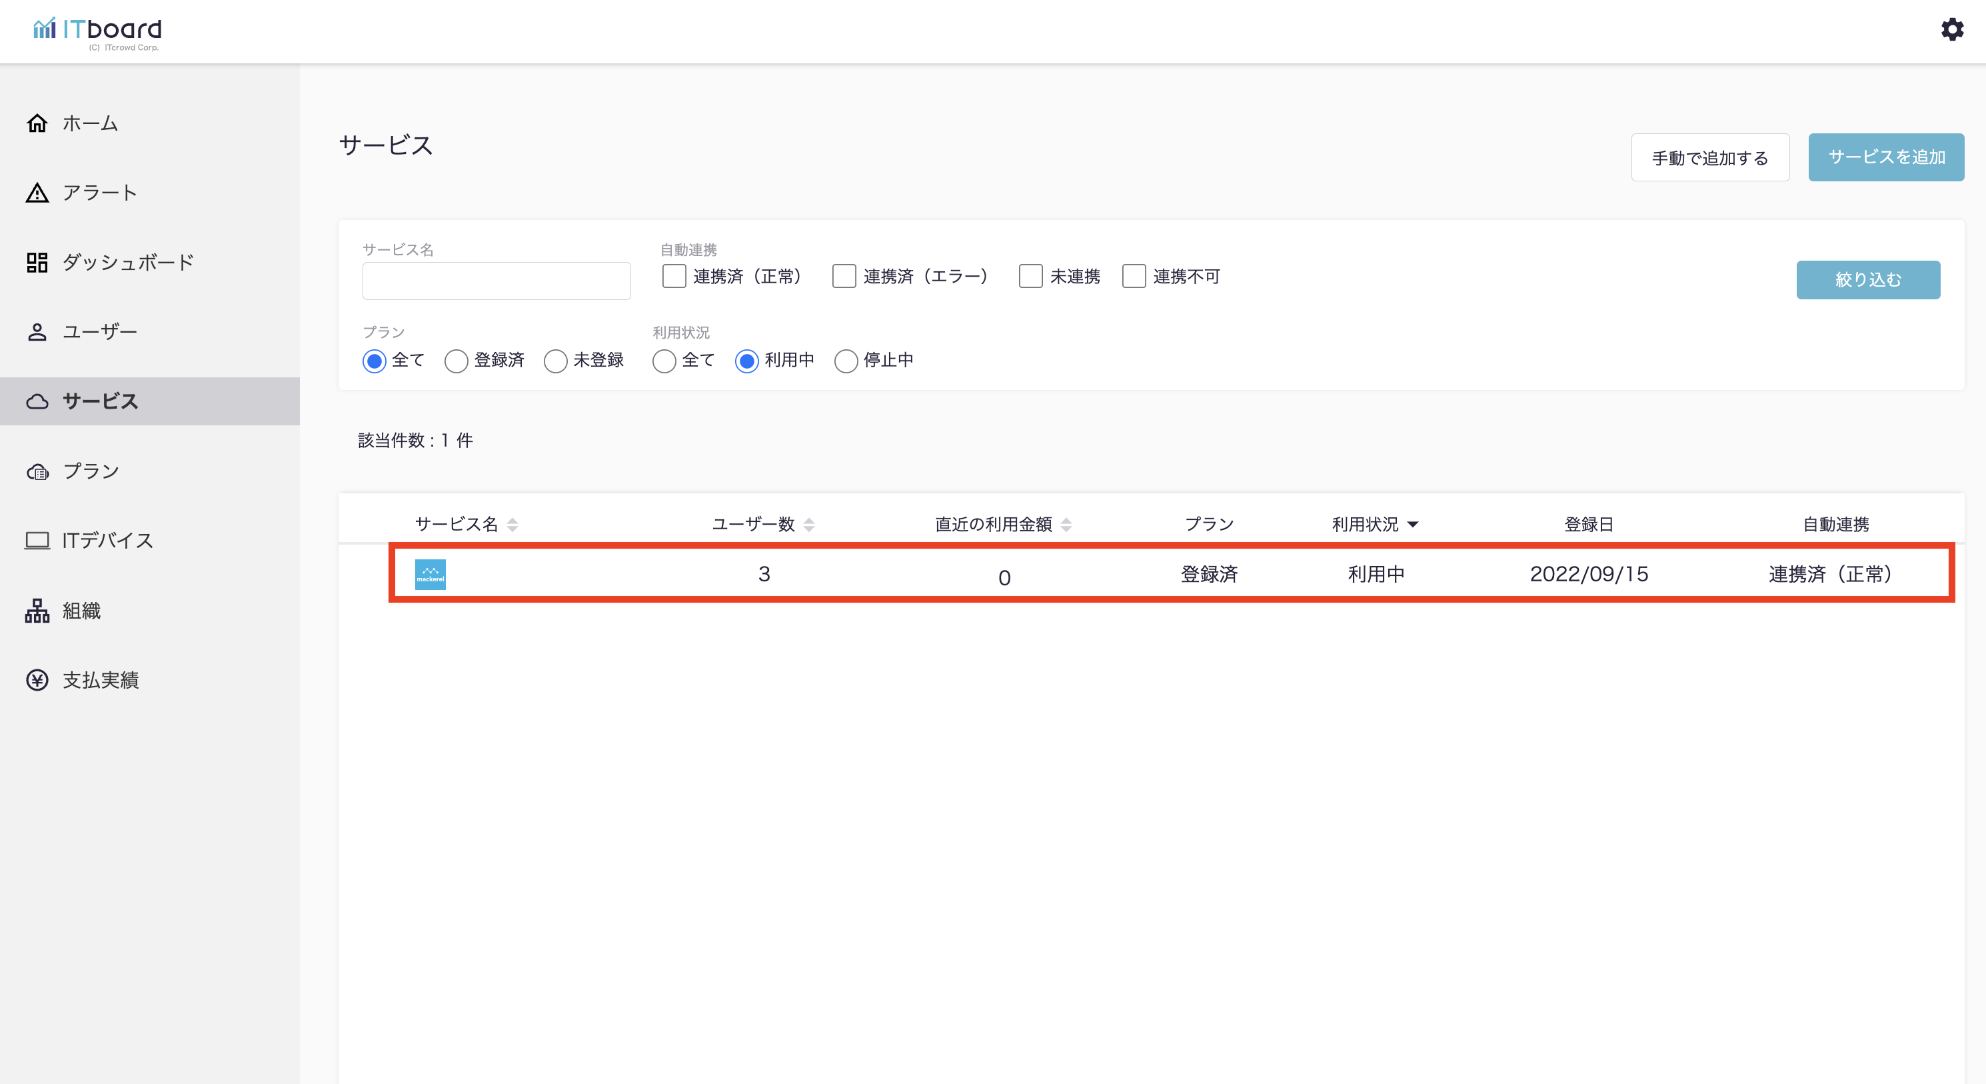Click the user person icon
The image size is (1986, 1084).
tap(37, 331)
